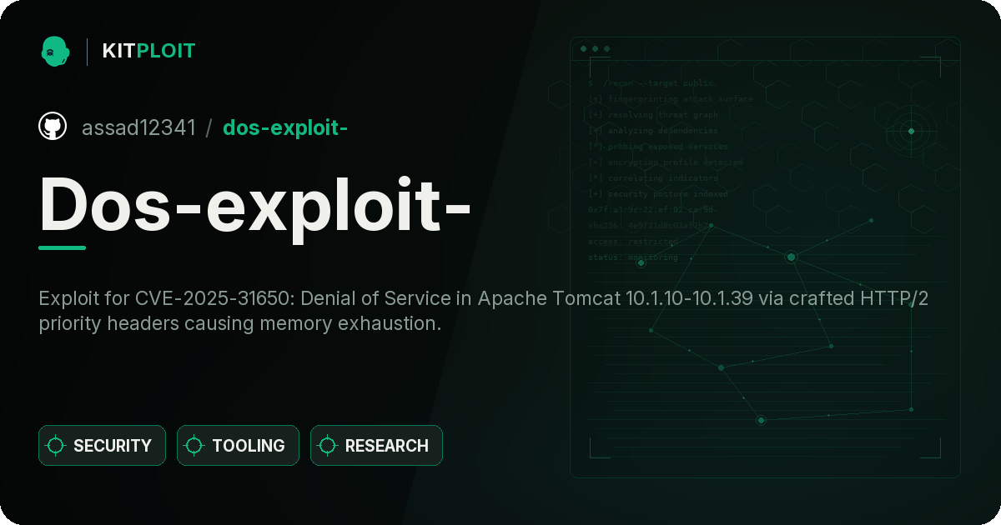Image resolution: width=1001 pixels, height=525 pixels.
Task: Click the 'status: monitoring' terminal line
Action: (632, 257)
